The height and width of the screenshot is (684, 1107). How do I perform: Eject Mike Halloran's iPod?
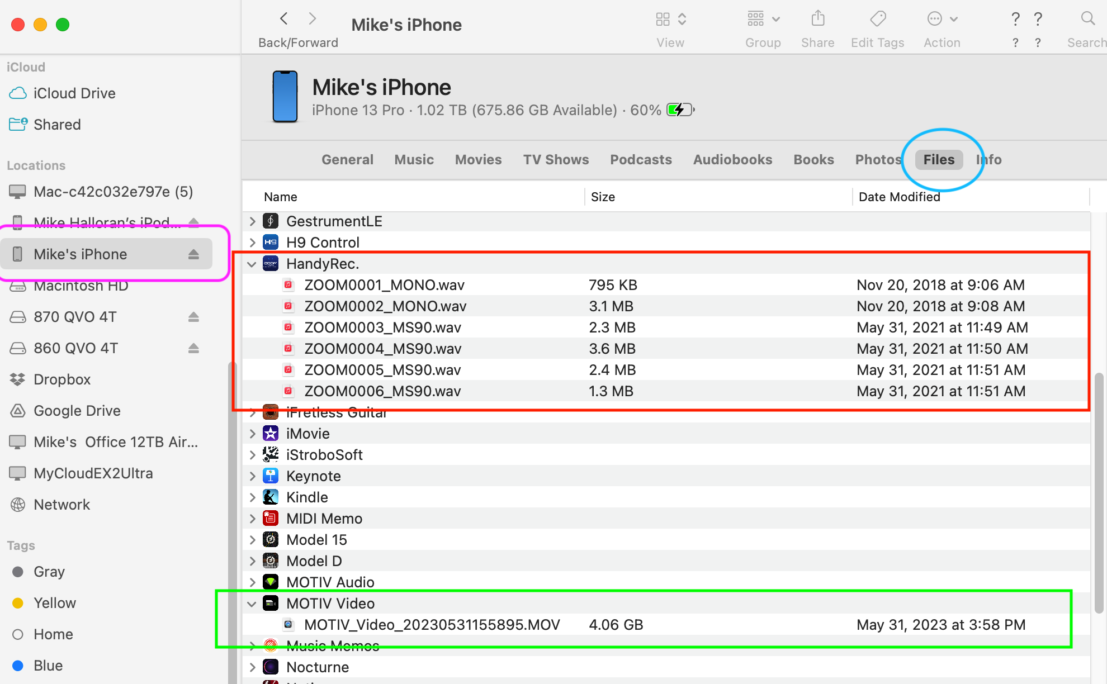(x=193, y=223)
